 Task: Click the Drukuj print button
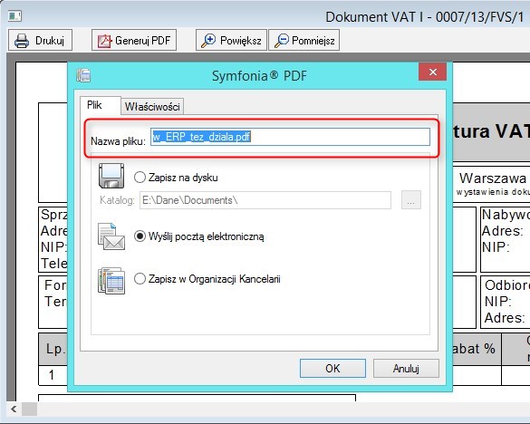click(40, 40)
